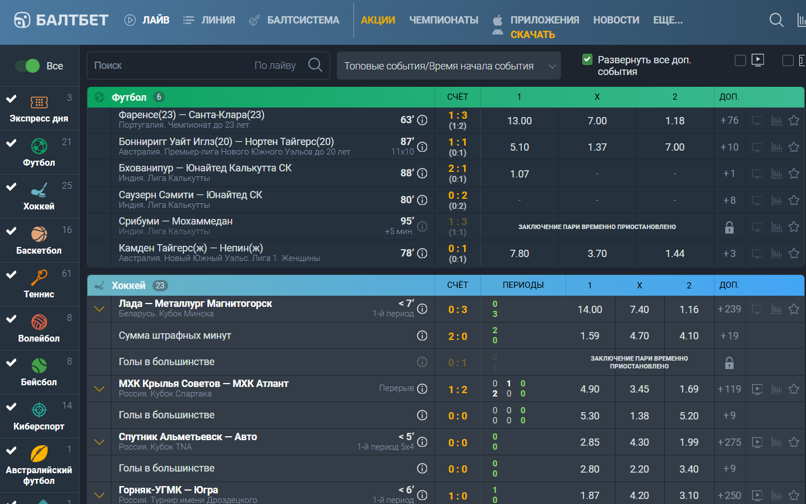The height and width of the screenshot is (504, 806).
Task: Bet 13.00 on Фаренсе(23) win
Action: tap(520, 120)
